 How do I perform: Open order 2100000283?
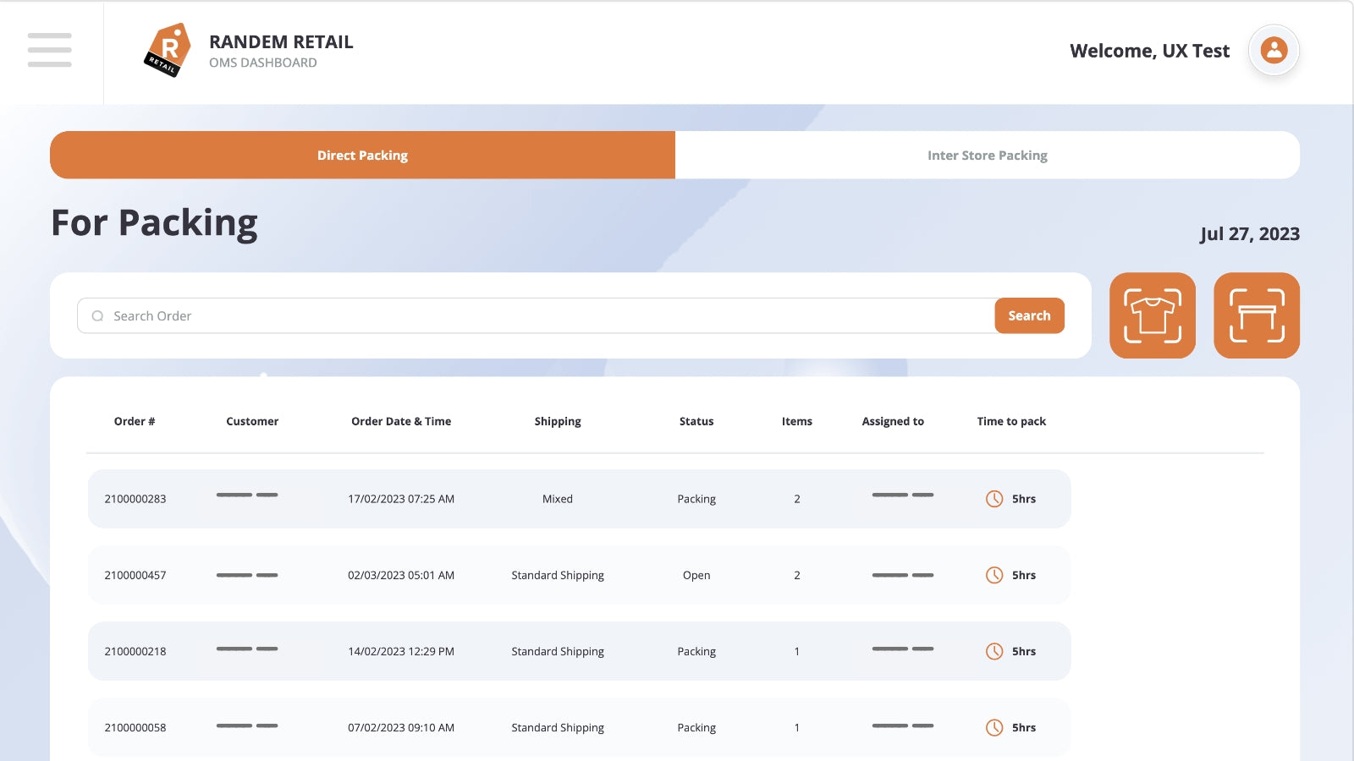click(135, 499)
